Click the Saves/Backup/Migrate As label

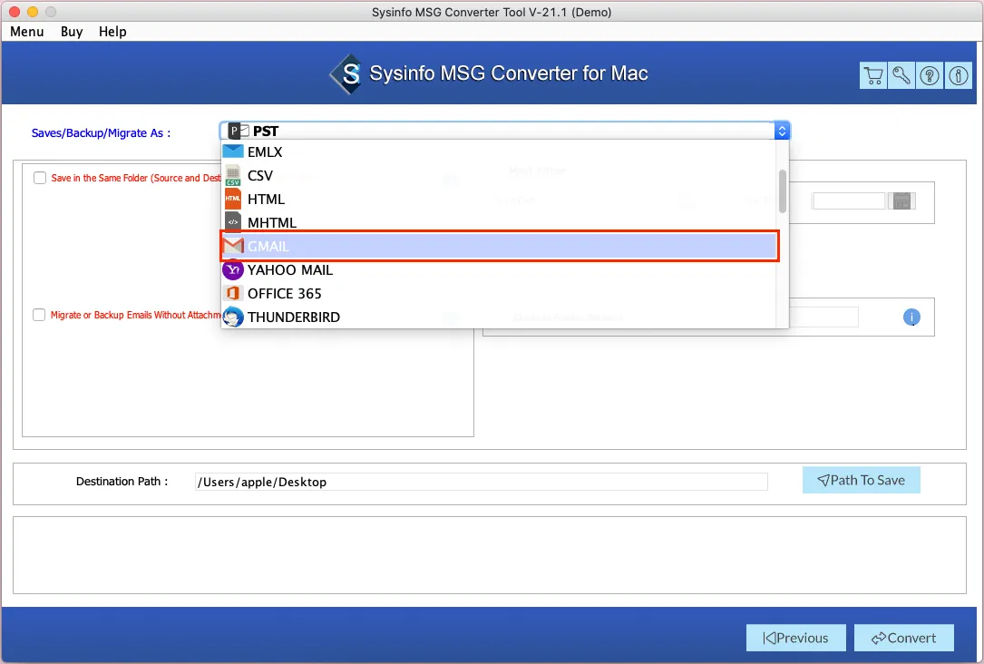tap(101, 133)
